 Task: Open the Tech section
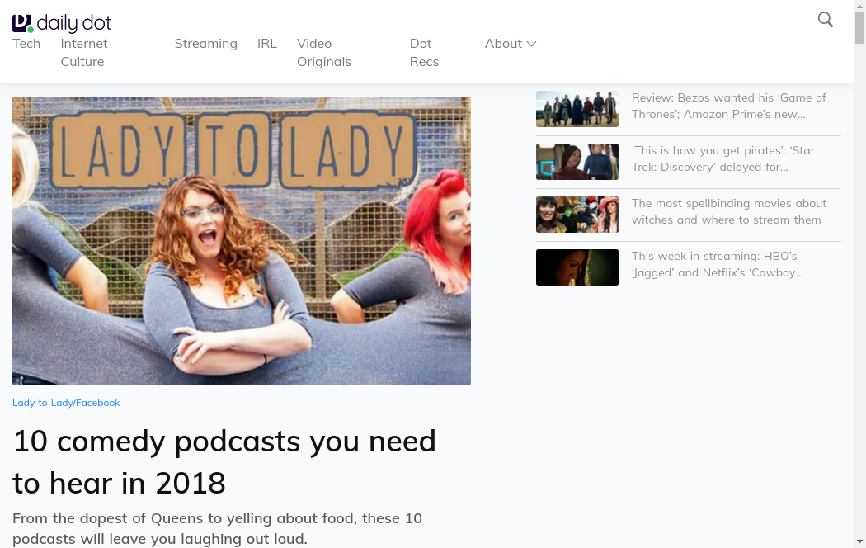tap(26, 44)
